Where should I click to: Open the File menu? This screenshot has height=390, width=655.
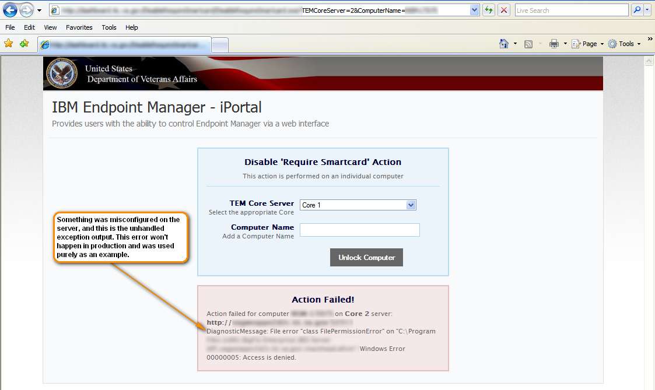[x=10, y=27]
